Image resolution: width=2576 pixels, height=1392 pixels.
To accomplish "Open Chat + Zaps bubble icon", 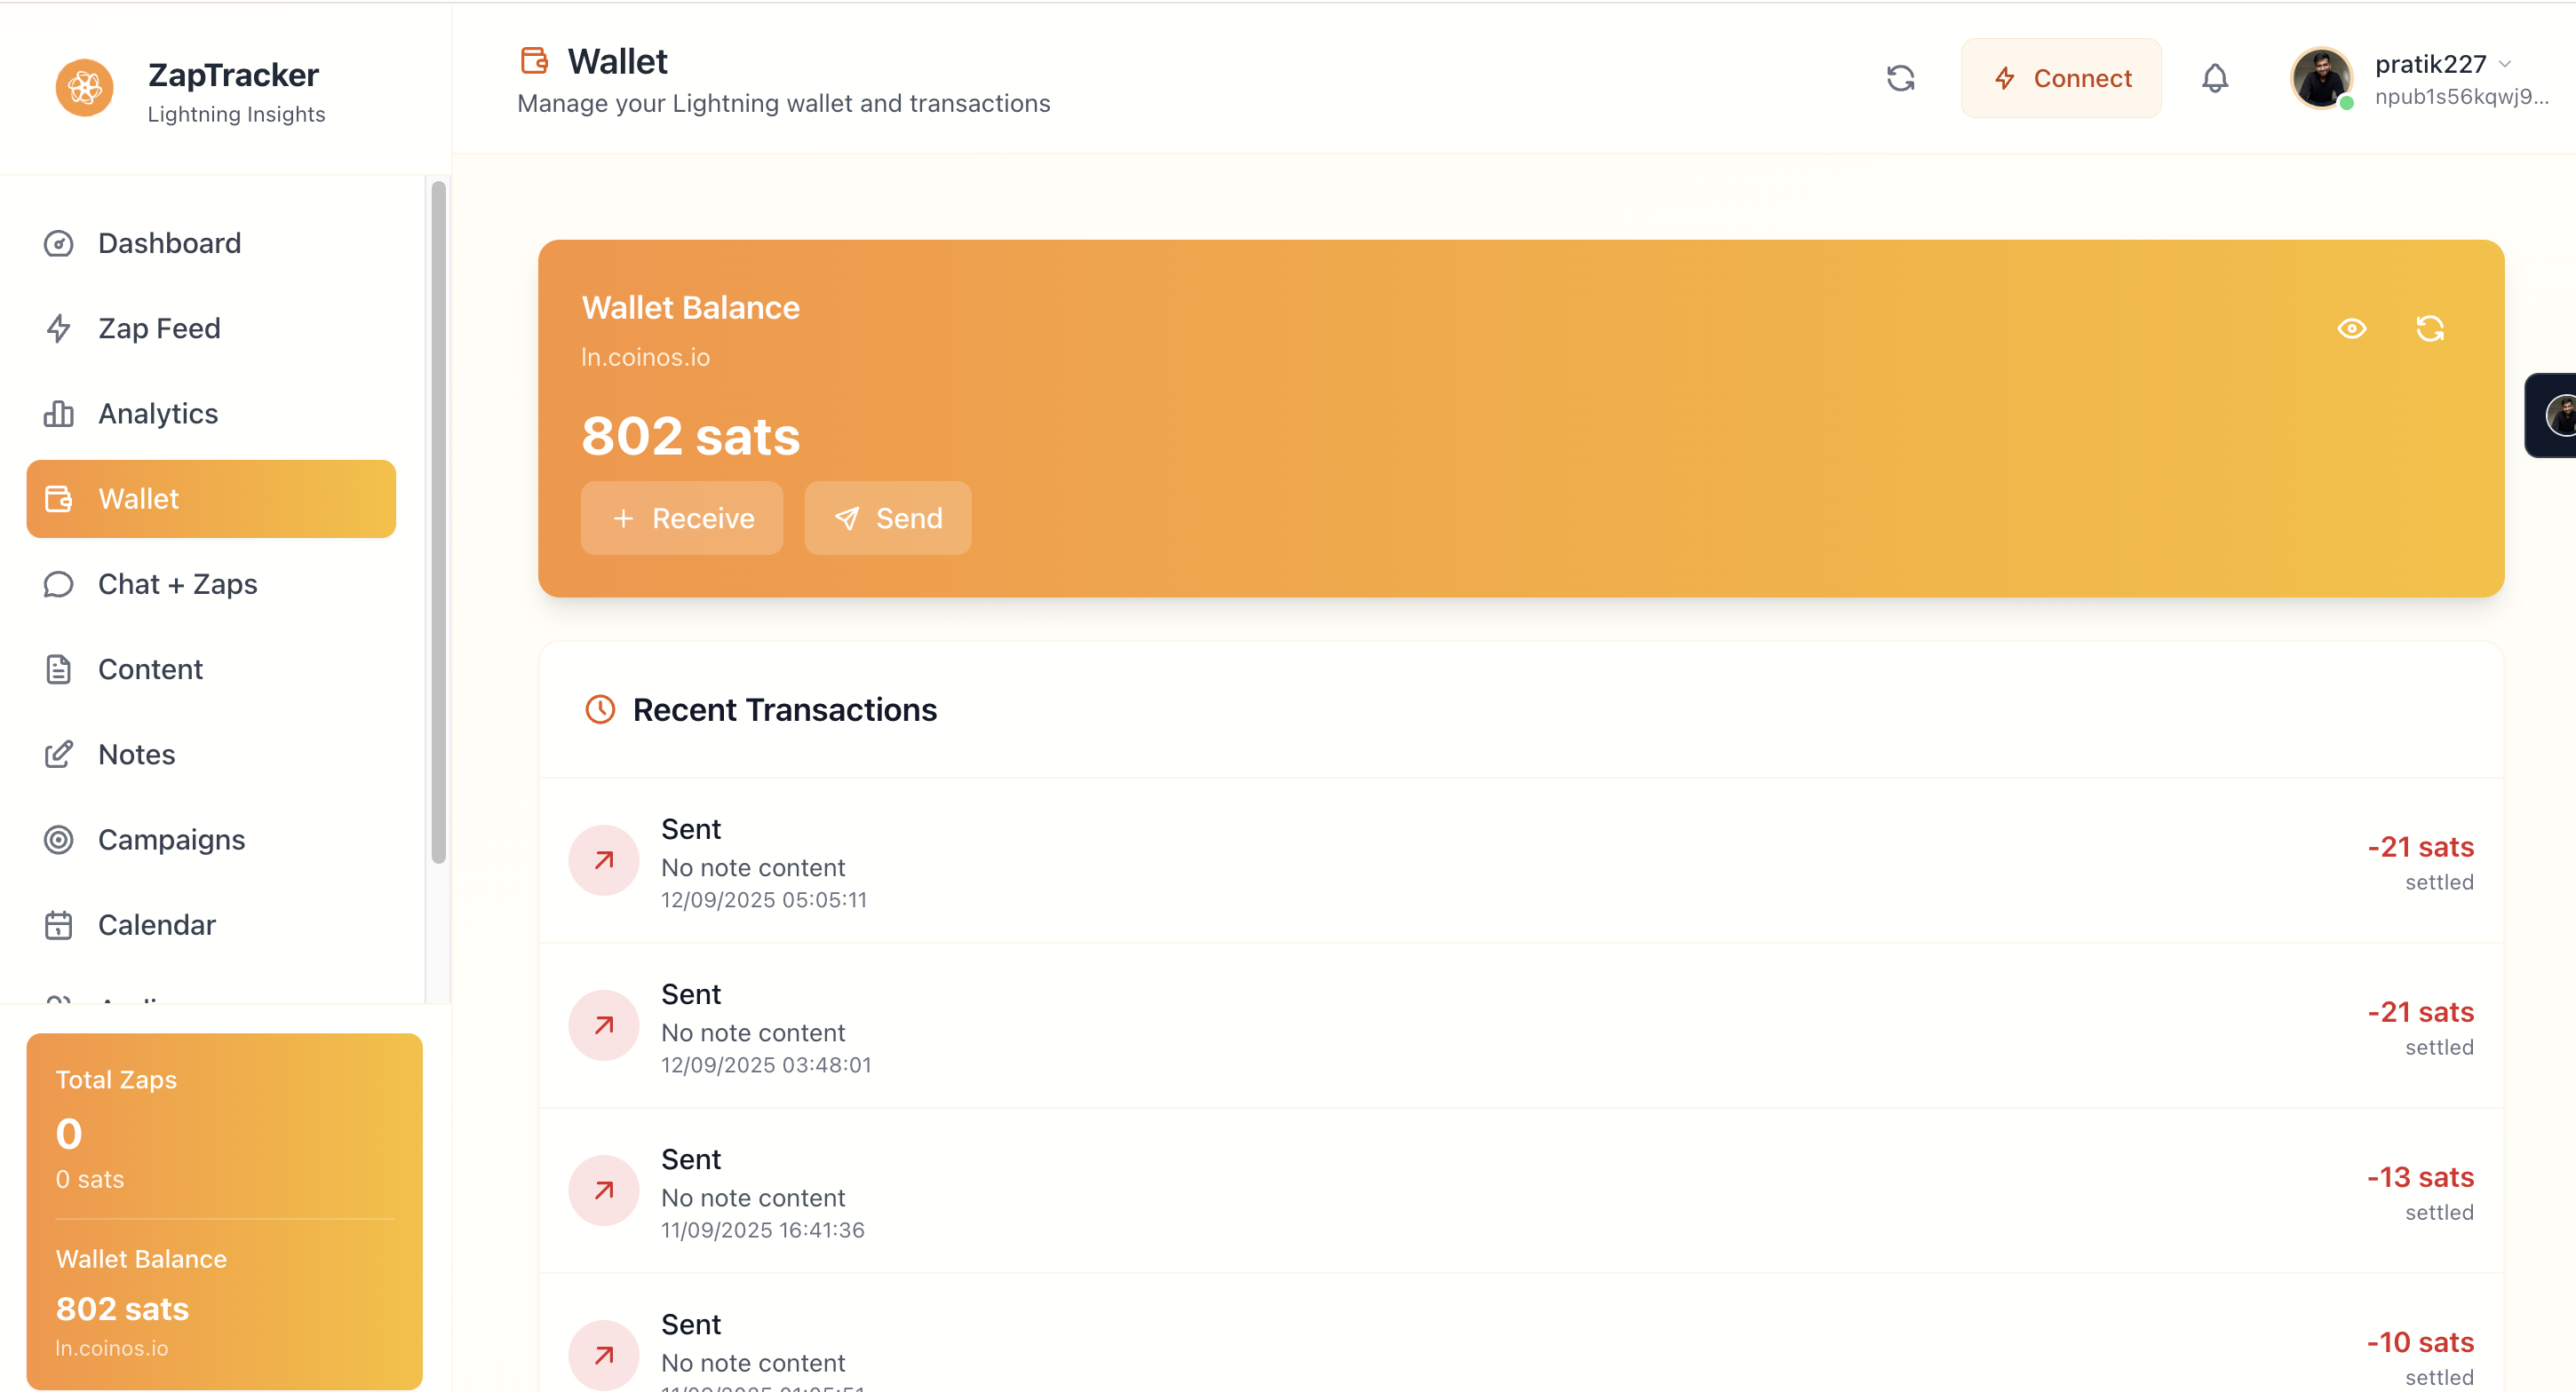I will [59, 584].
